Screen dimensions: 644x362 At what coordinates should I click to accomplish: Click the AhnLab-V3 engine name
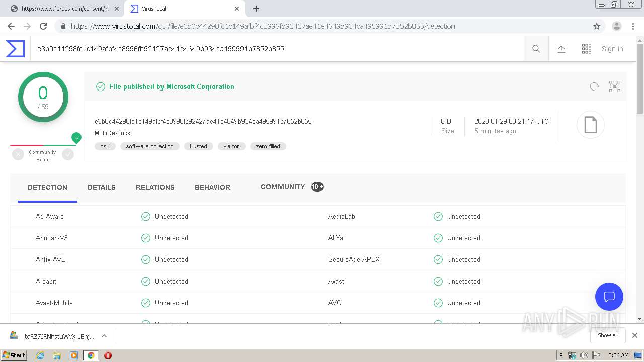52,238
